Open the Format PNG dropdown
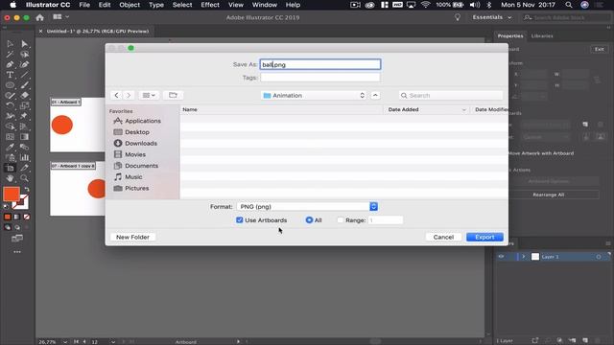Screen dimensions: 614x345 (307, 207)
